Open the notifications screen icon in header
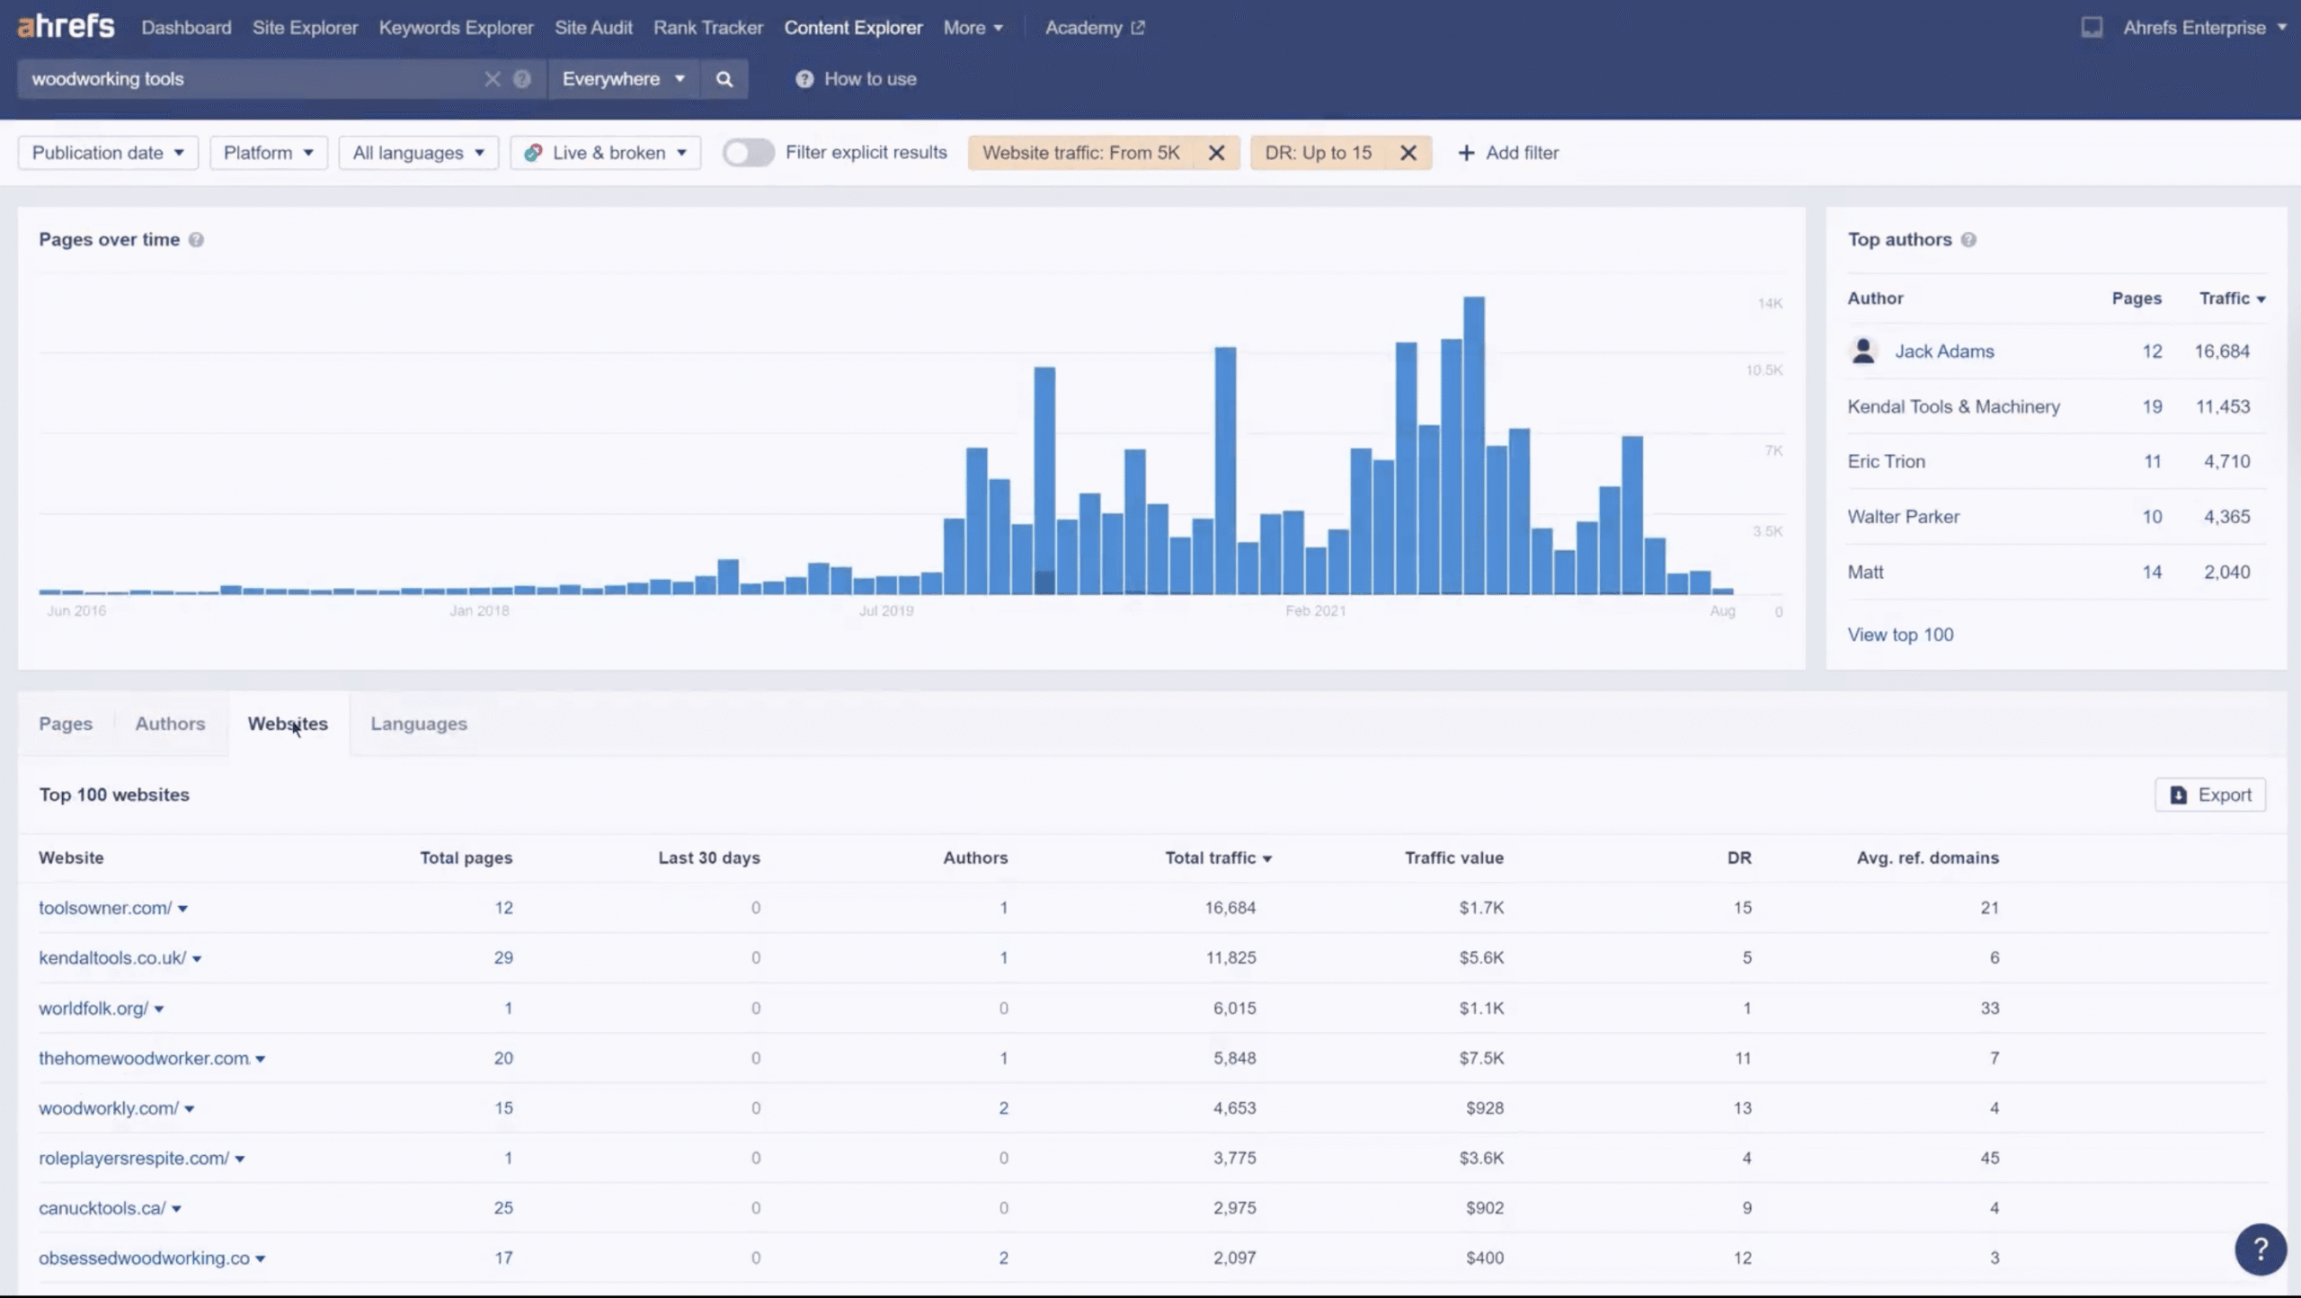2301x1298 pixels. 2092,28
